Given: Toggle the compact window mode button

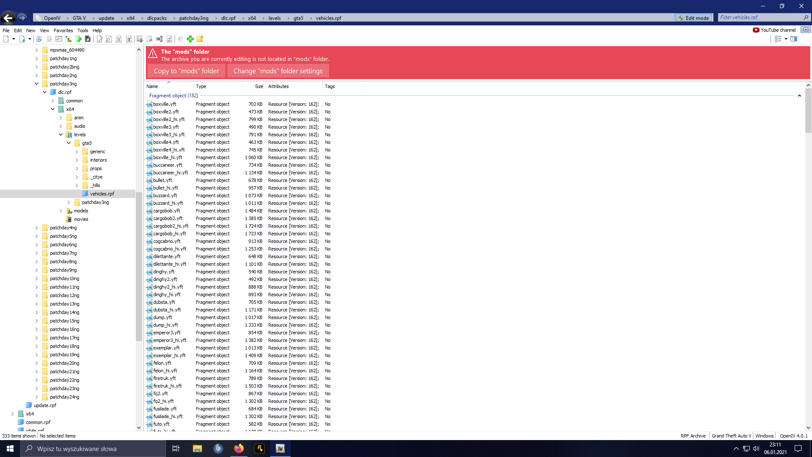Looking at the screenshot, I should 806,30.
